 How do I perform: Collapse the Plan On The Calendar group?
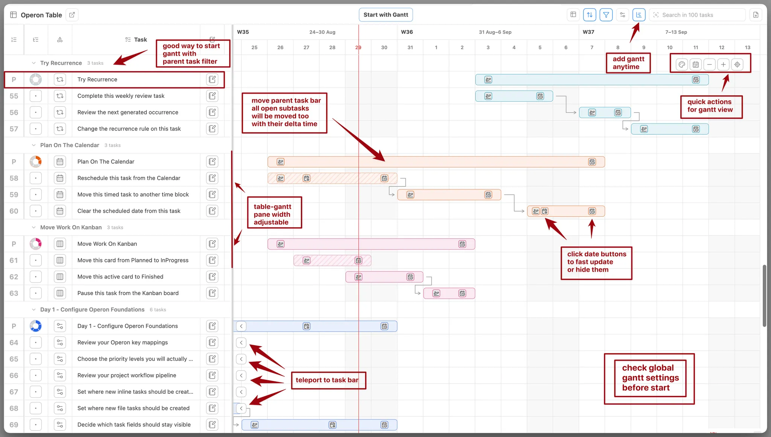click(x=34, y=145)
